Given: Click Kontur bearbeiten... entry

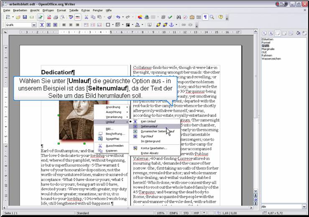Looking at the screenshot, I should pyautogui.click(x=154, y=148).
